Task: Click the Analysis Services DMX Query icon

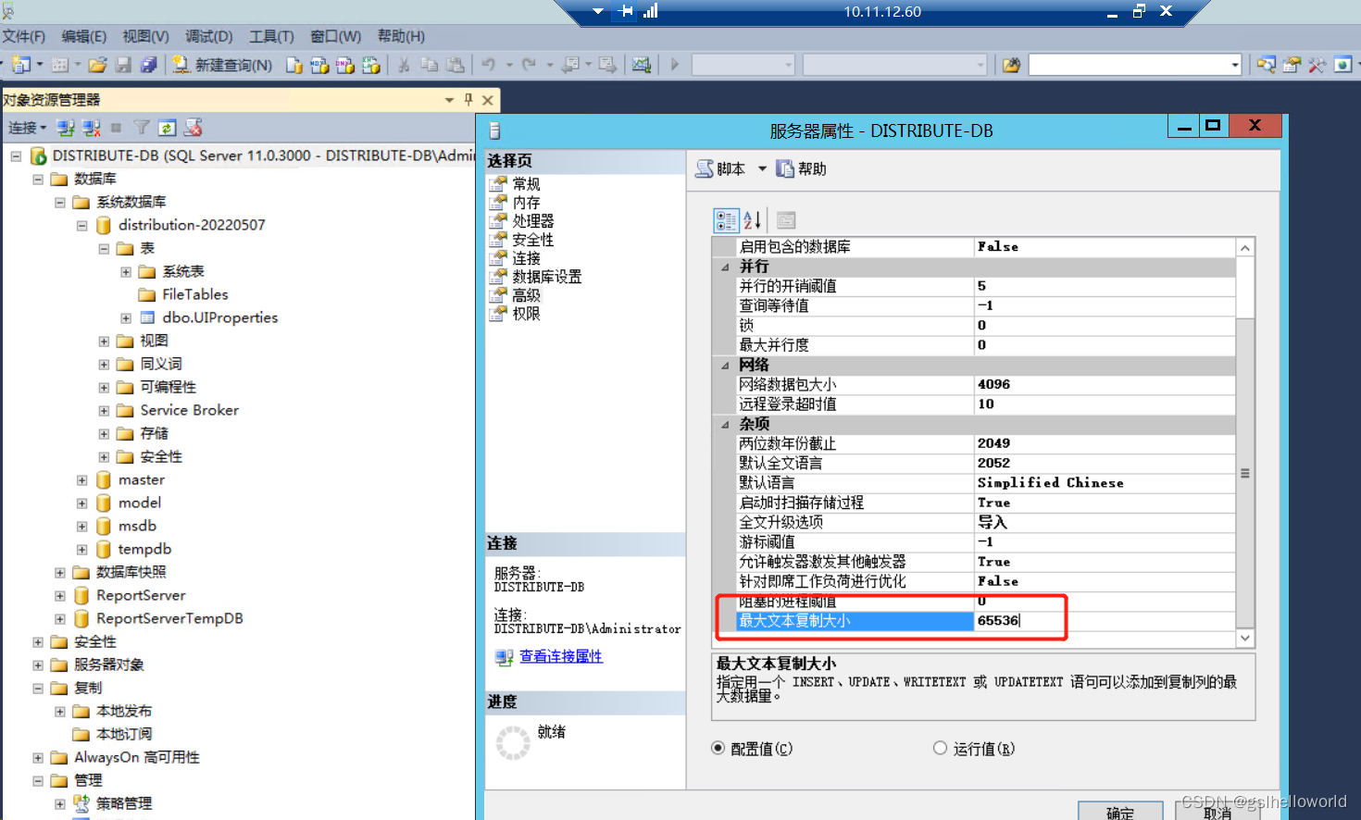Action: pos(345,65)
